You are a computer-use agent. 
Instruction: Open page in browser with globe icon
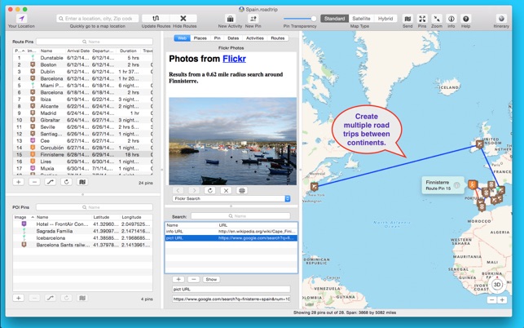pyautogui.click(x=242, y=190)
